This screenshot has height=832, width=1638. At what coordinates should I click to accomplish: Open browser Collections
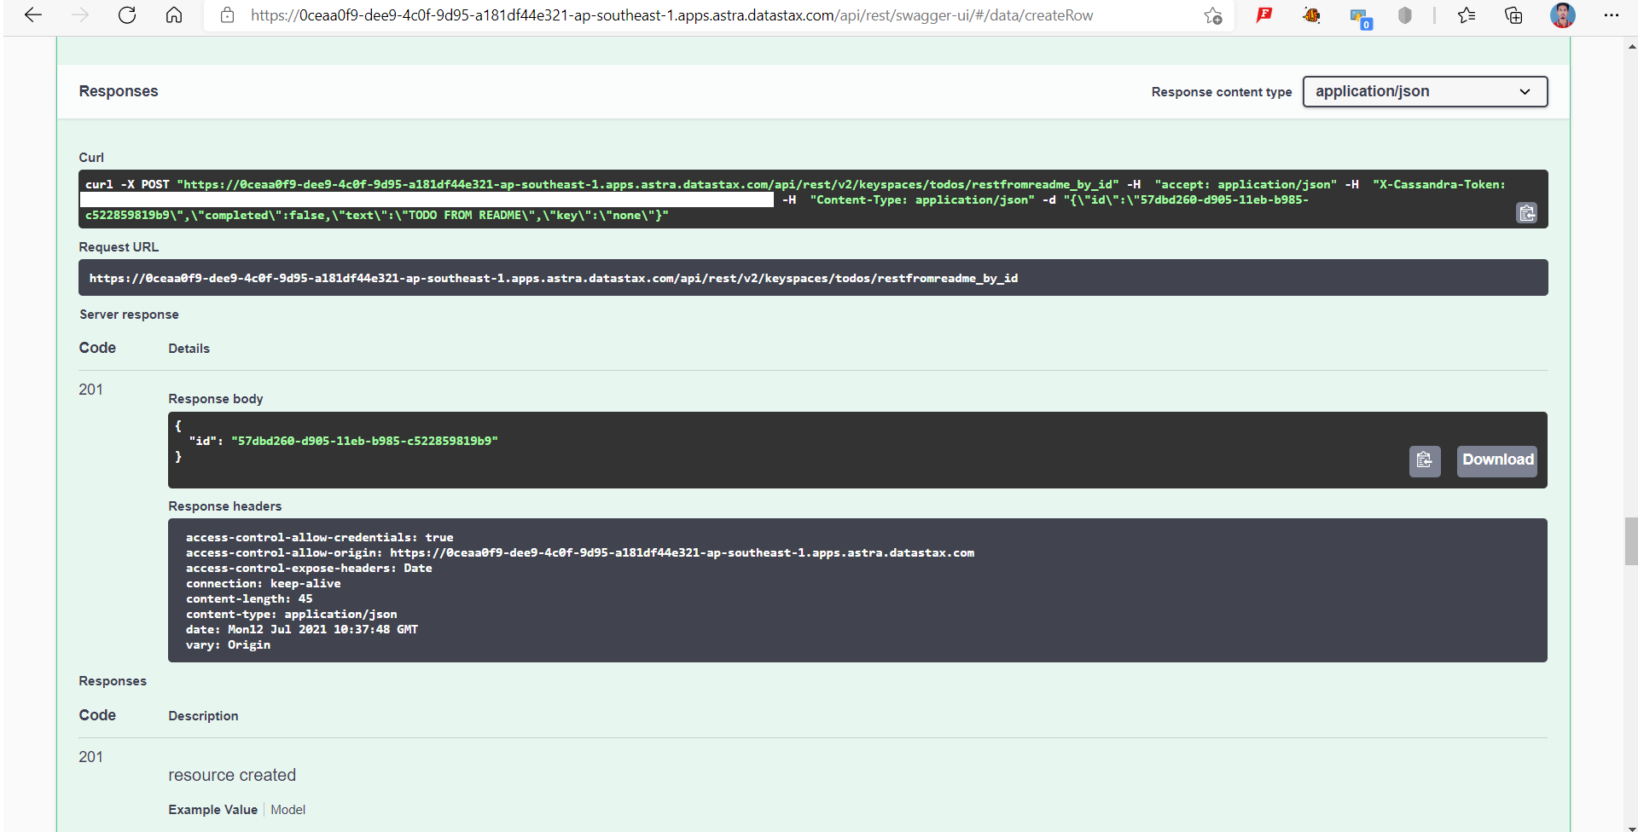(x=1514, y=15)
